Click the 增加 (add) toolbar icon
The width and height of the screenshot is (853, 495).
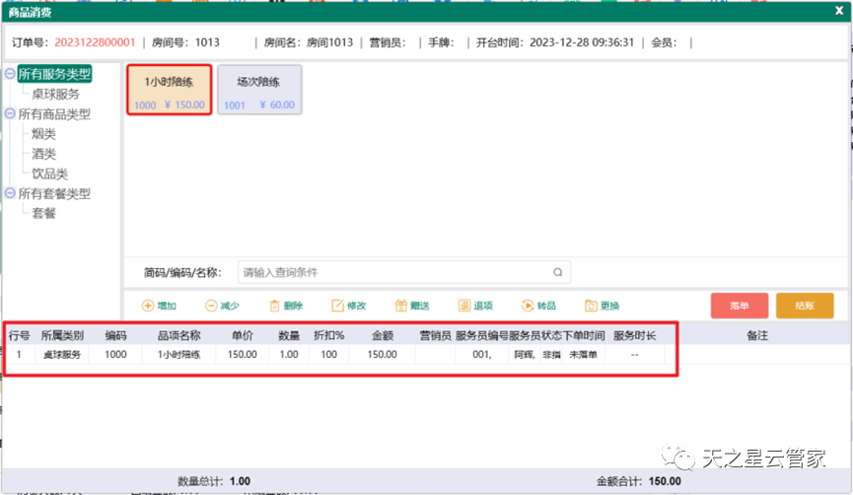point(148,306)
